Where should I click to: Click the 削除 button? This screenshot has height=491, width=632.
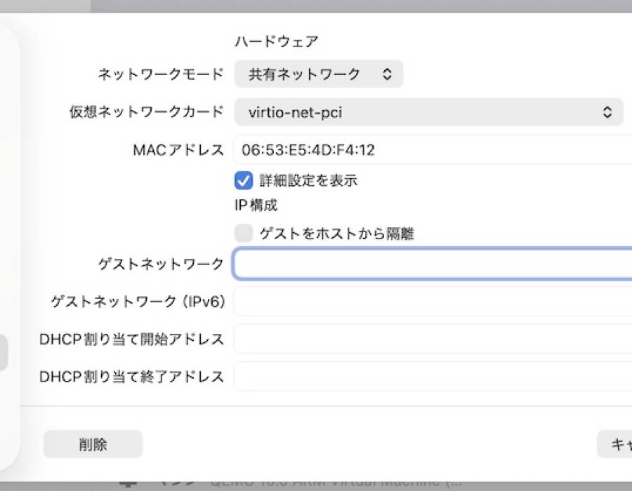click(x=93, y=444)
